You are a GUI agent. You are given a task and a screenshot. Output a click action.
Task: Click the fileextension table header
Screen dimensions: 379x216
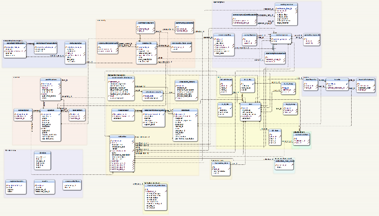pyautogui.click(x=123, y=110)
